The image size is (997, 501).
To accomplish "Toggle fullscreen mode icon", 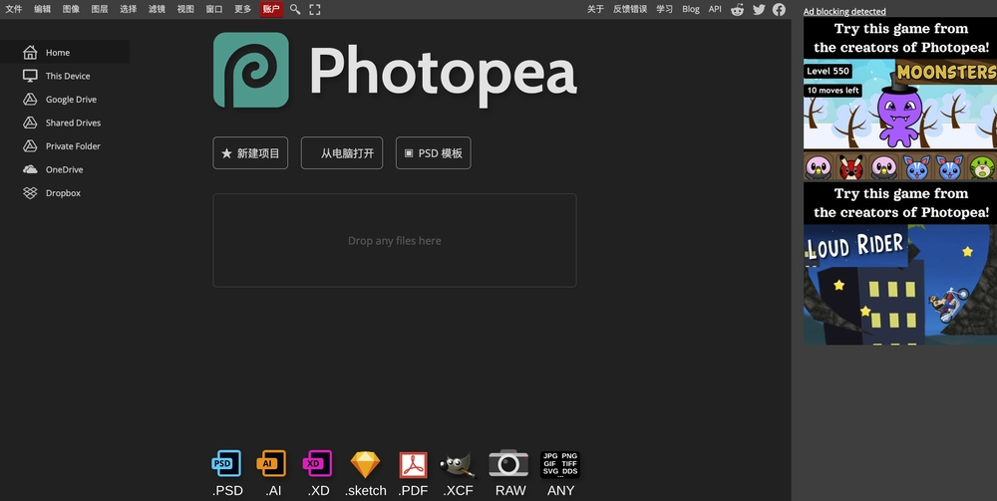I will [x=315, y=9].
